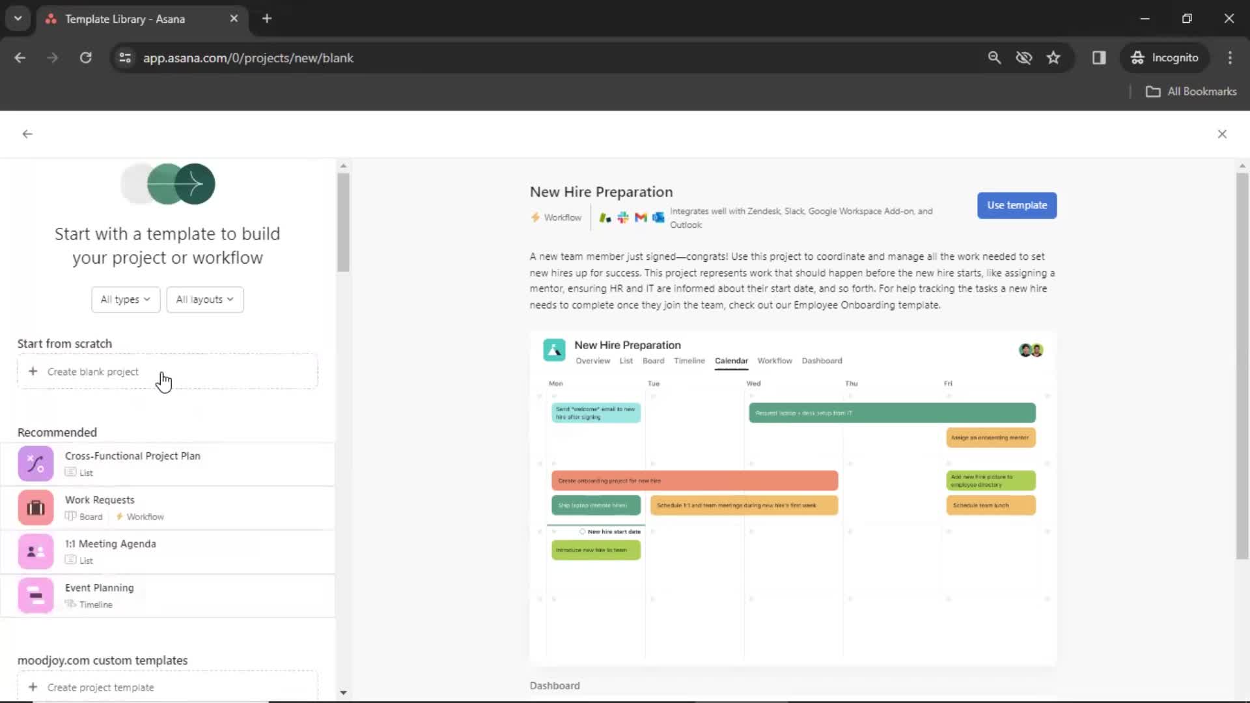Select the Cross-Functional Project Plan icon
Image resolution: width=1250 pixels, height=703 pixels.
tap(36, 463)
